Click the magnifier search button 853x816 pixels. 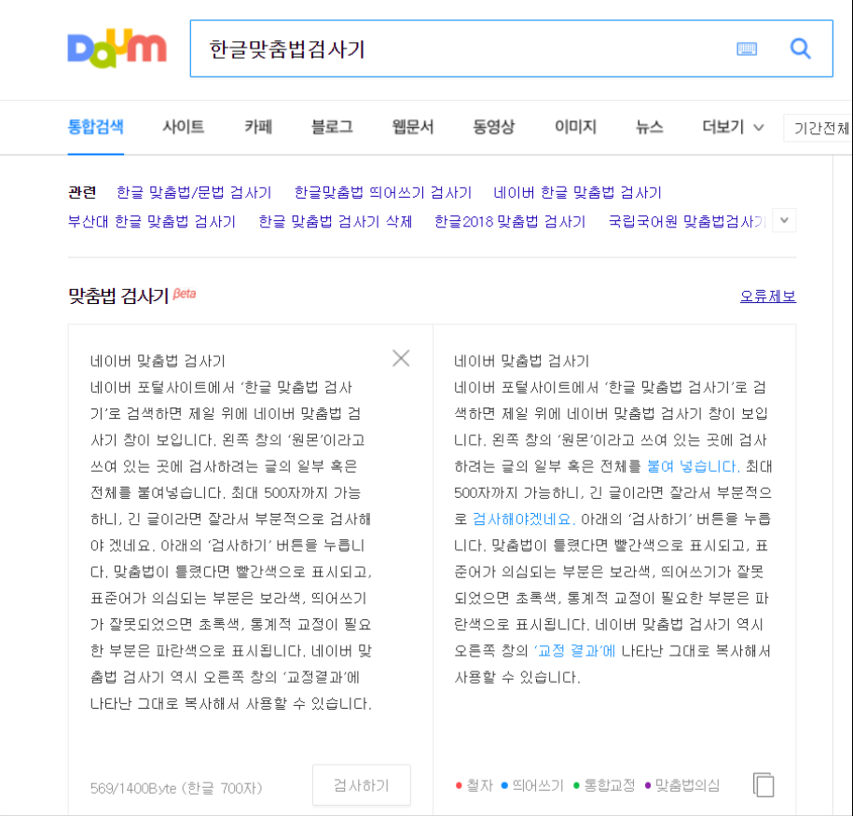point(800,48)
